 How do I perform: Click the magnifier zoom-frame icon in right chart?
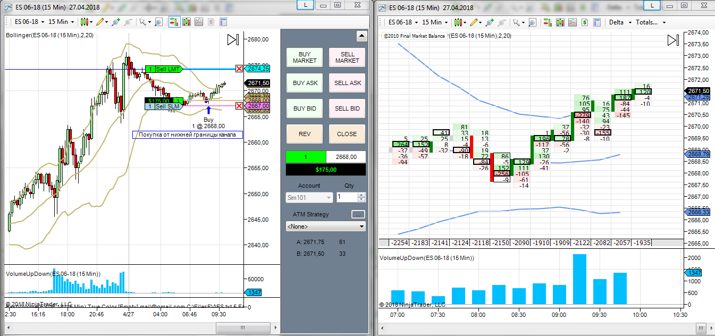tap(533, 22)
